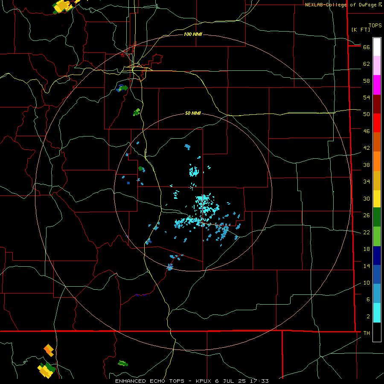This screenshot has height=384, width=384.
Task: Click the dark maroon legend color block
Action: point(377,104)
